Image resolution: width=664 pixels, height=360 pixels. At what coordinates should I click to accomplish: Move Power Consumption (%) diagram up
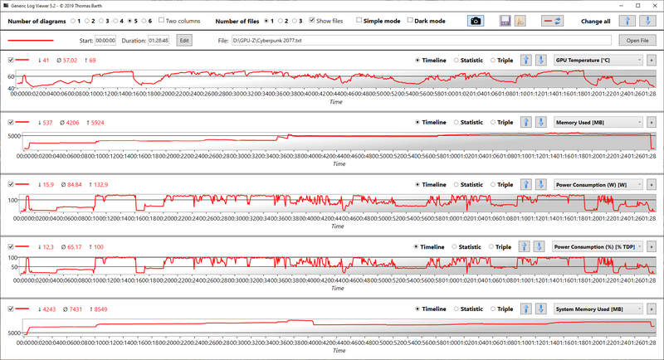tap(525, 246)
